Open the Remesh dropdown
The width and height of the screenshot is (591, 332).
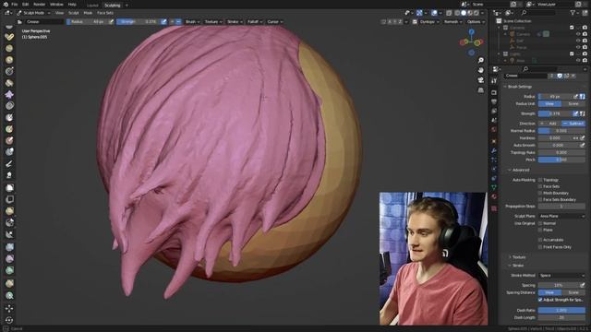(x=452, y=22)
